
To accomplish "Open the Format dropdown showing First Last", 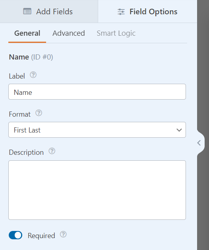I will point(97,130).
